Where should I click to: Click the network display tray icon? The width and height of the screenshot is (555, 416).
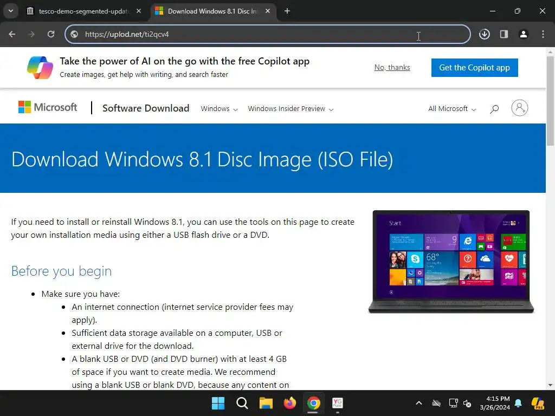pos(454,403)
